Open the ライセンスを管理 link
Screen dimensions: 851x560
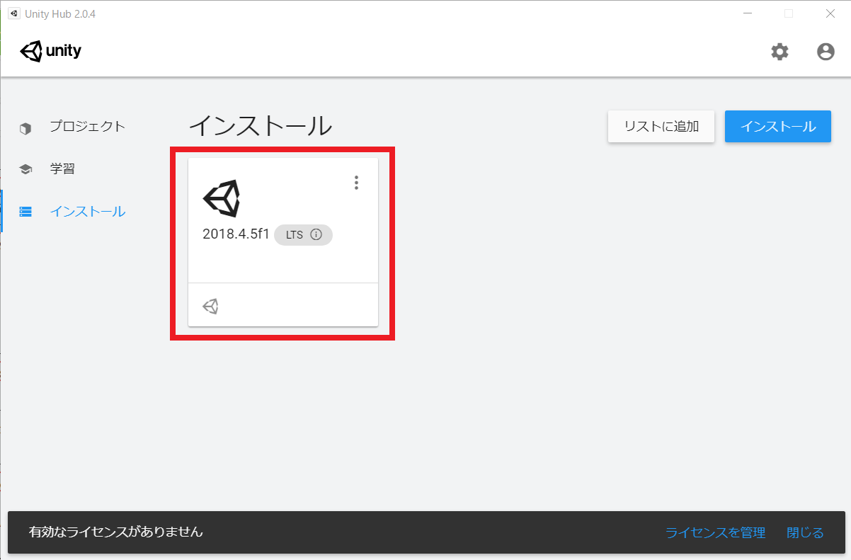(x=716, y=532)
